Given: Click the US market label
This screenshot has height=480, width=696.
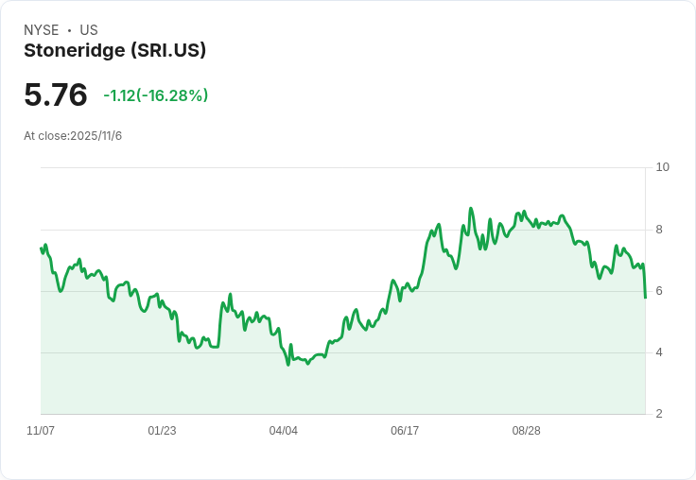Looking at the screenshot, I should pyautogui.click(x=89, y=30).
